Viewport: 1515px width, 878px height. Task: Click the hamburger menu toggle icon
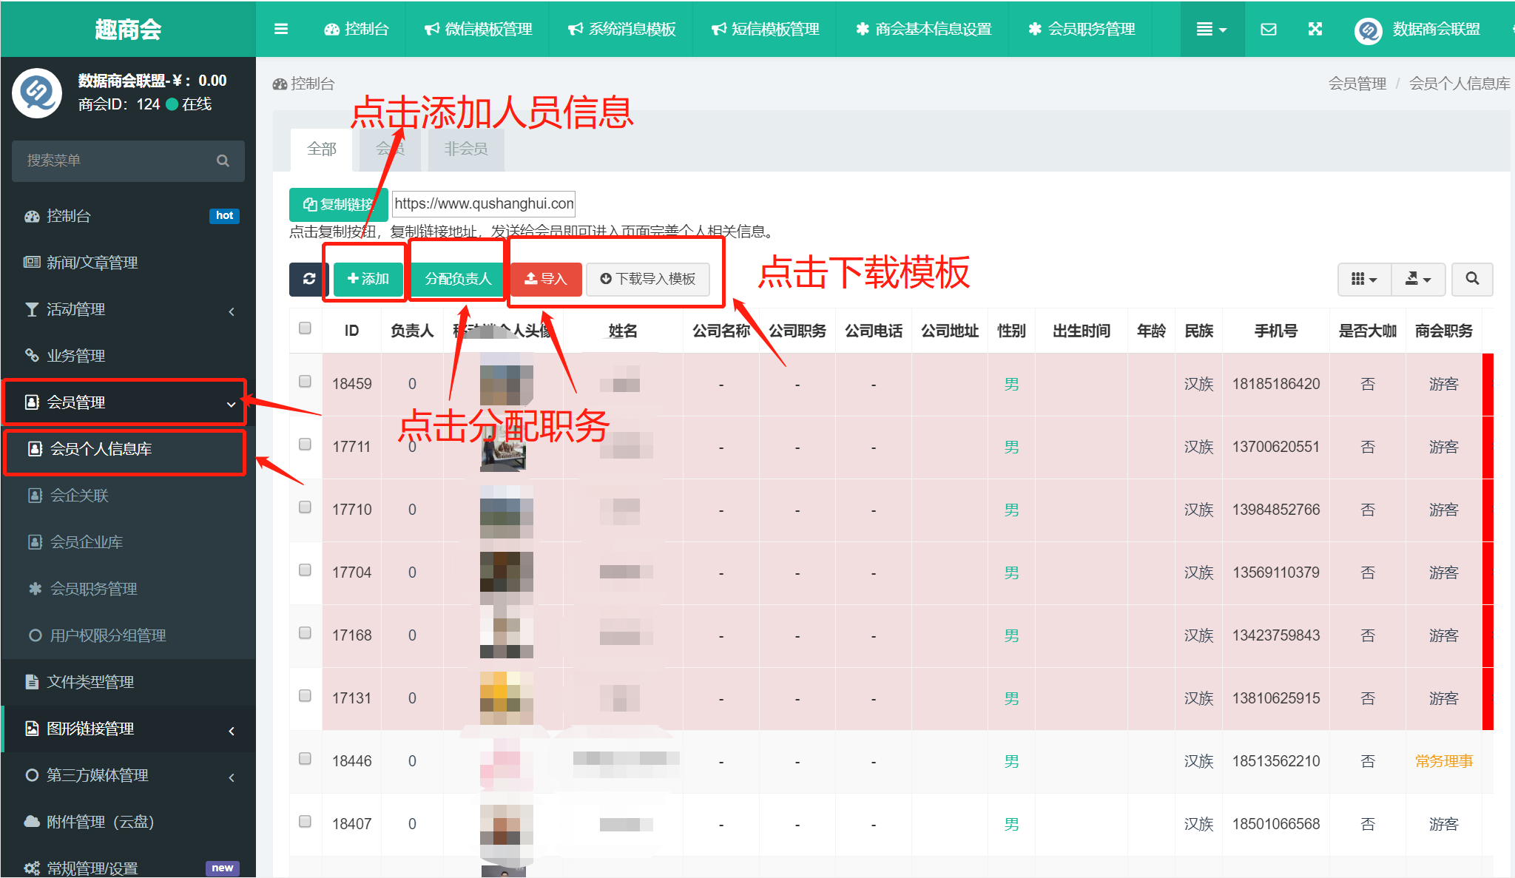tap(281, 30)
